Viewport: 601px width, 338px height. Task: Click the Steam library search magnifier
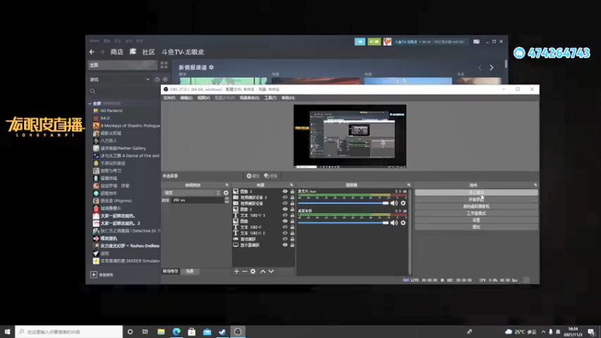pyautogui.click(x=92, y=91)
